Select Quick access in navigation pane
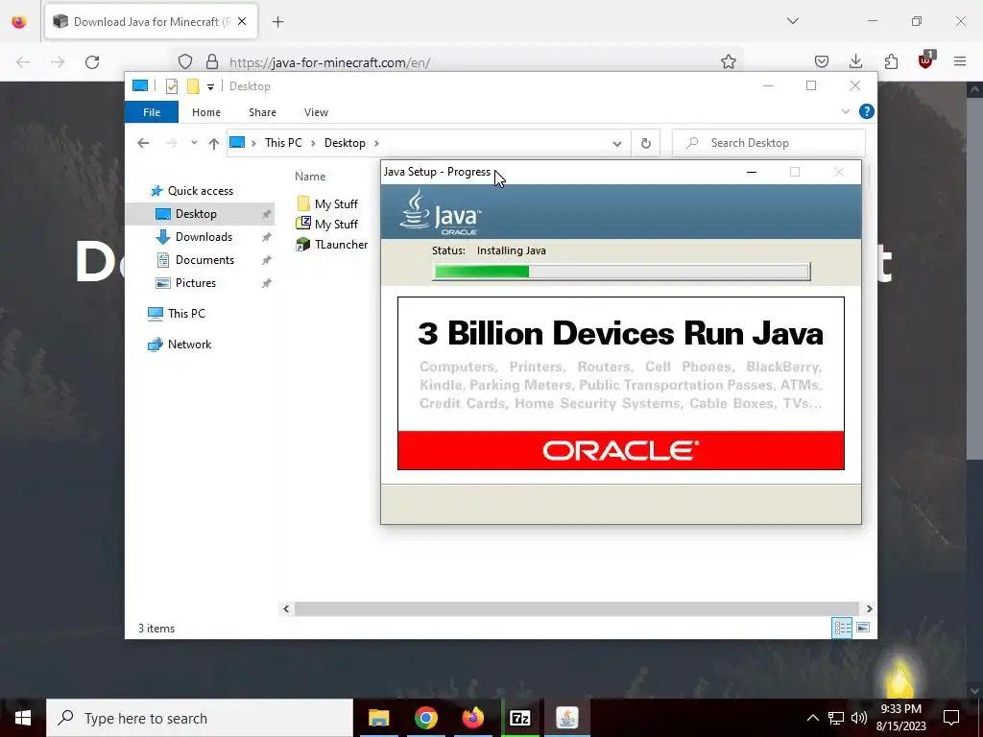983x737 pixels. (x=200, y=191)
